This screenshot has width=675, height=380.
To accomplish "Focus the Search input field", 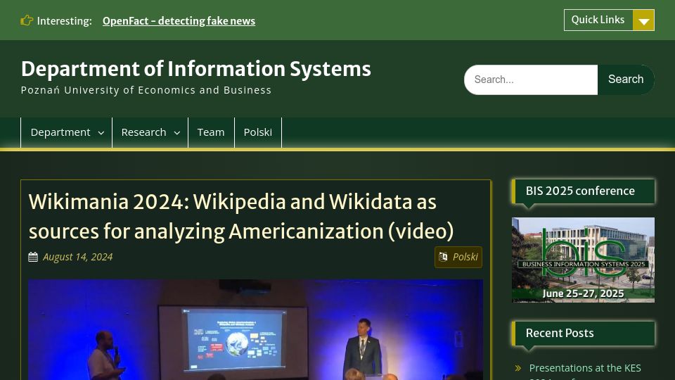I will pos(531,80).
